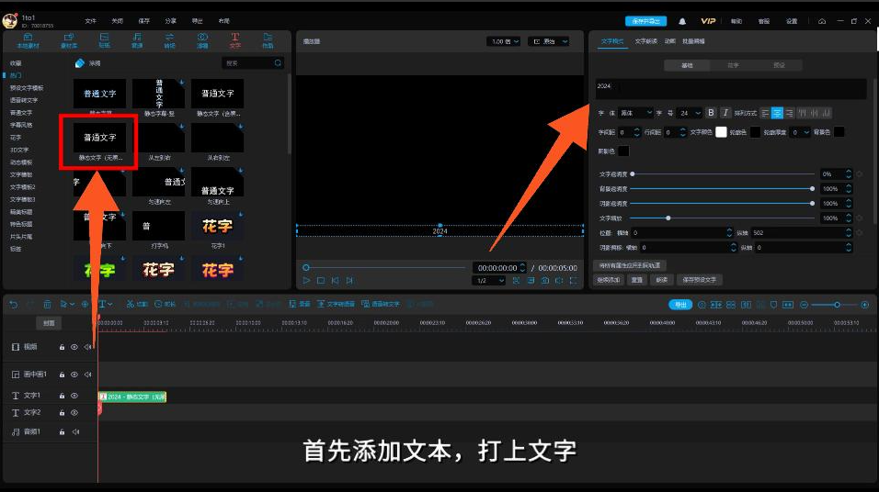The width and height of the screenshot is (879, 492).
Task: Click the 重置 reset button
Action: pyautogui.click(x=637, y=280)
